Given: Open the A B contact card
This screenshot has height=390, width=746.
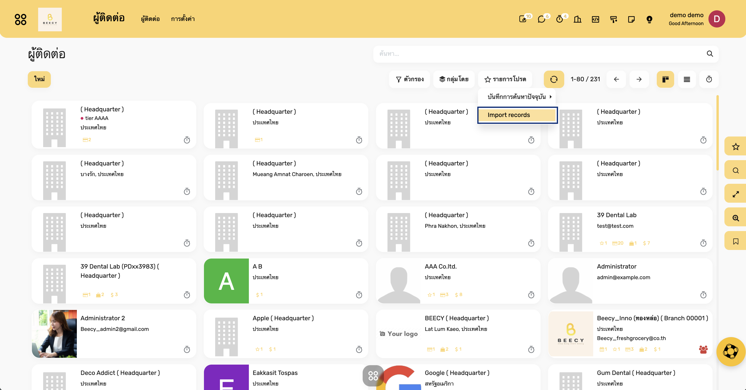Looking at the screenshot, I should [286, 281].
